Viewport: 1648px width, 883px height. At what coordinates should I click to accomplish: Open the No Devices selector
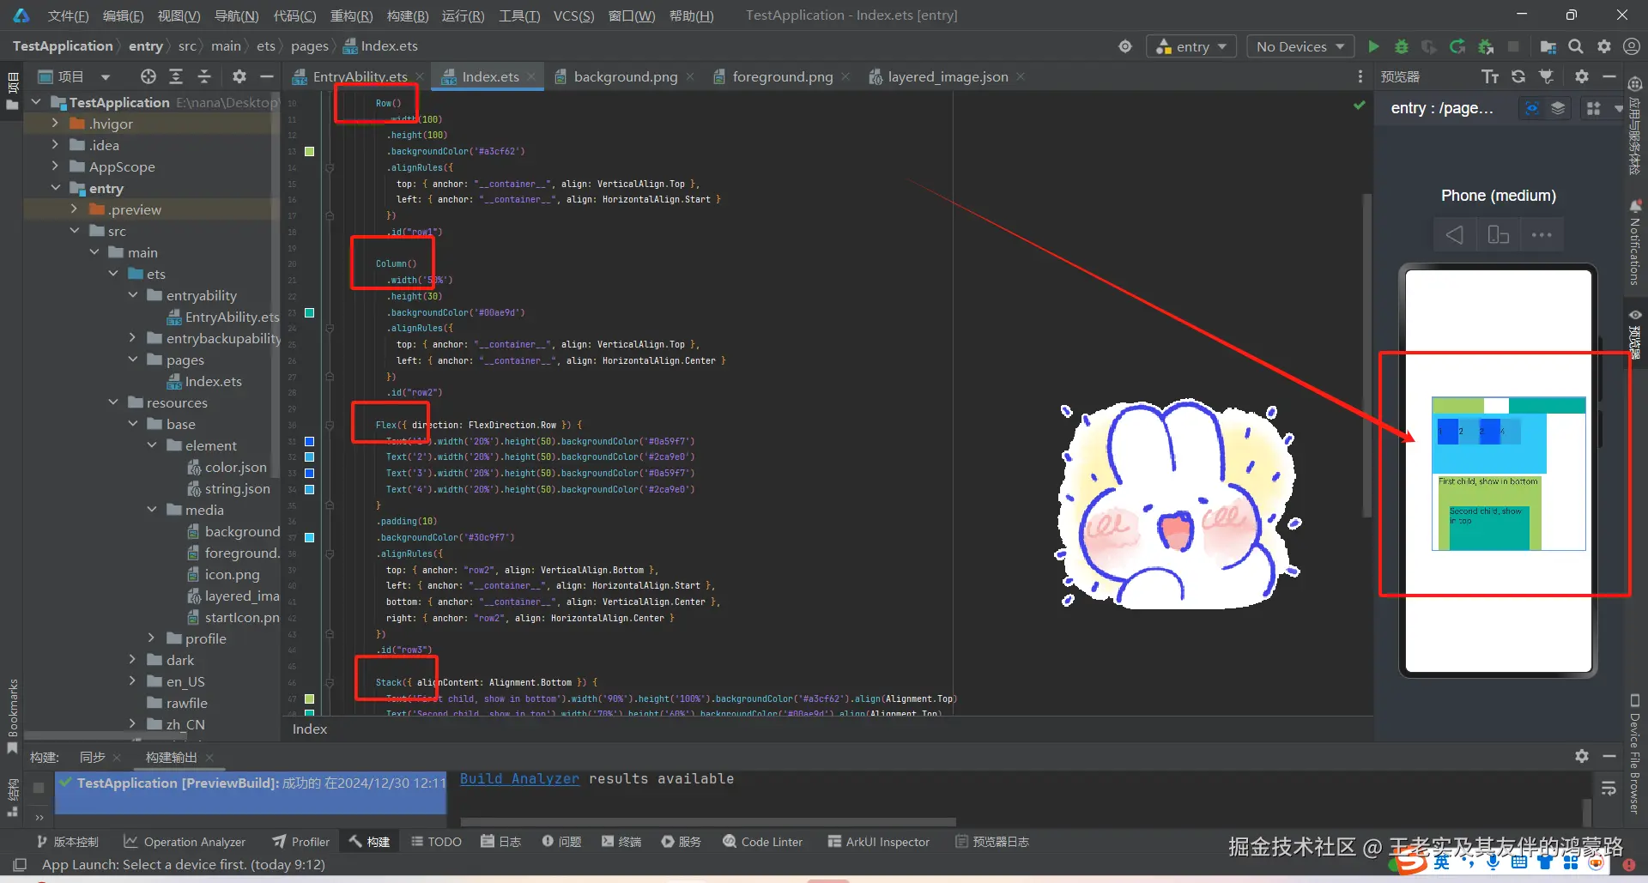[1300, 46]
